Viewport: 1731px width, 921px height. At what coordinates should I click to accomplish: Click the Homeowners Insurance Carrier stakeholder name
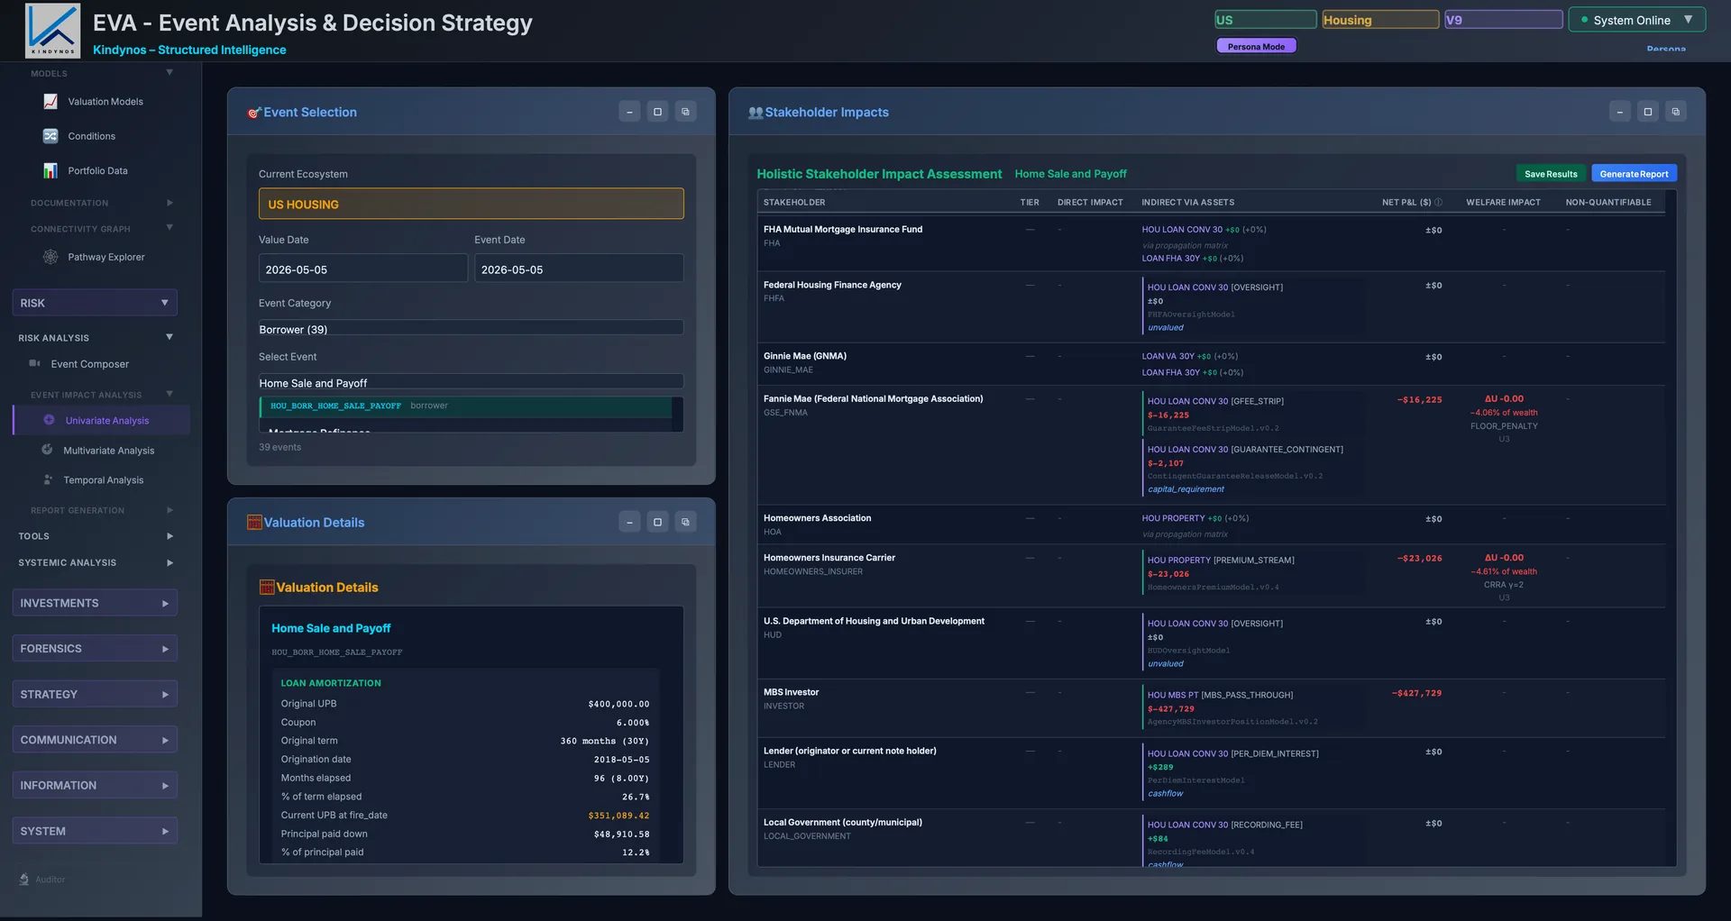pyautogui.click(x=829, y=558)
